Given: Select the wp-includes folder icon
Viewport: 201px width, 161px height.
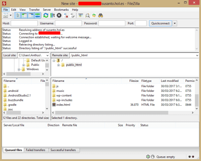Looking at the screenshot, I should pos(54,100).
